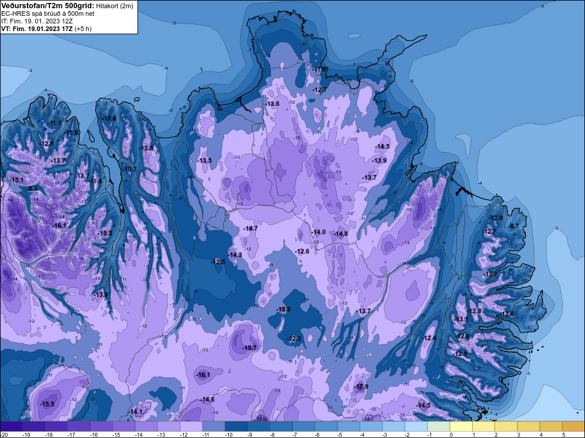Image resolution: width=585 pixels, height=438 pixels.
Task: Click the -14.1 temperature value
Action: 136,412
